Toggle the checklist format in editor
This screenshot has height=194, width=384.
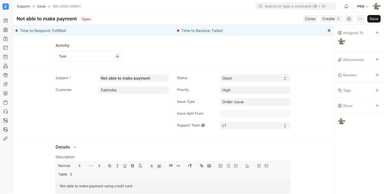tap(236, 166)
